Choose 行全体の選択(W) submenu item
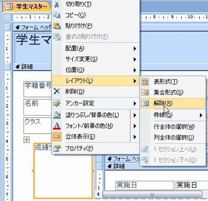This screenshot has width=208, height=201. (173, 127)
